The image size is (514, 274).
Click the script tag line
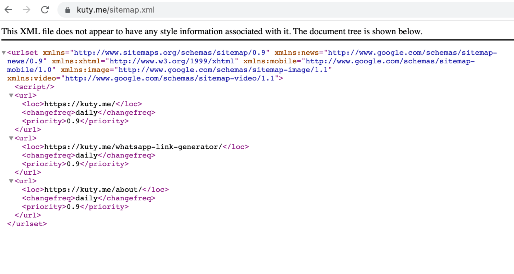pos(34,87)
